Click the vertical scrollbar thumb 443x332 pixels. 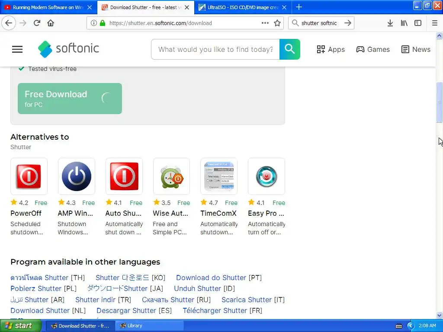[439, 102]
